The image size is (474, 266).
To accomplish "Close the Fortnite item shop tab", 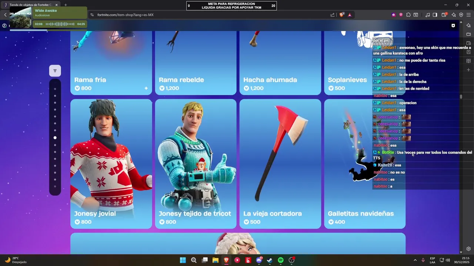I will (x=56, y=5).
